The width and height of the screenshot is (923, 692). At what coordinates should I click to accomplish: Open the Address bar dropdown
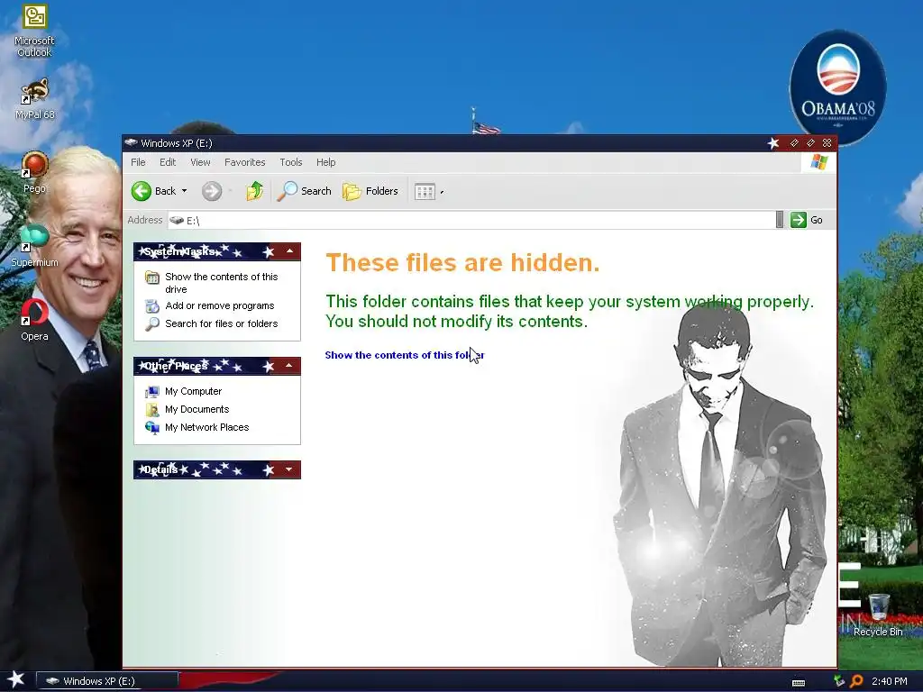(x=780, y=220)
